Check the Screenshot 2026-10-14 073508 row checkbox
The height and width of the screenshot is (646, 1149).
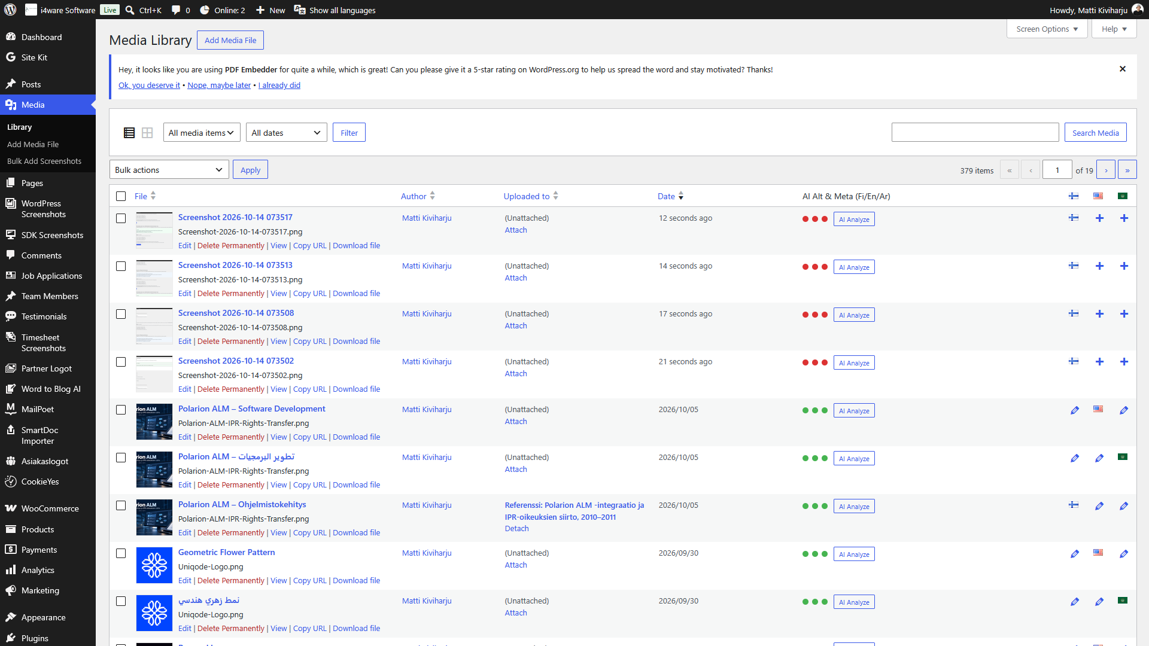click(x=121, y=314)
